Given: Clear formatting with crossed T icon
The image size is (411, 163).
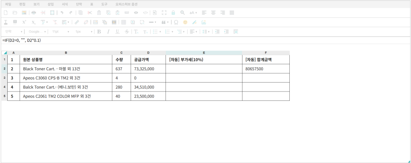Looking at the screenshot, I should [x=55, y=22].
